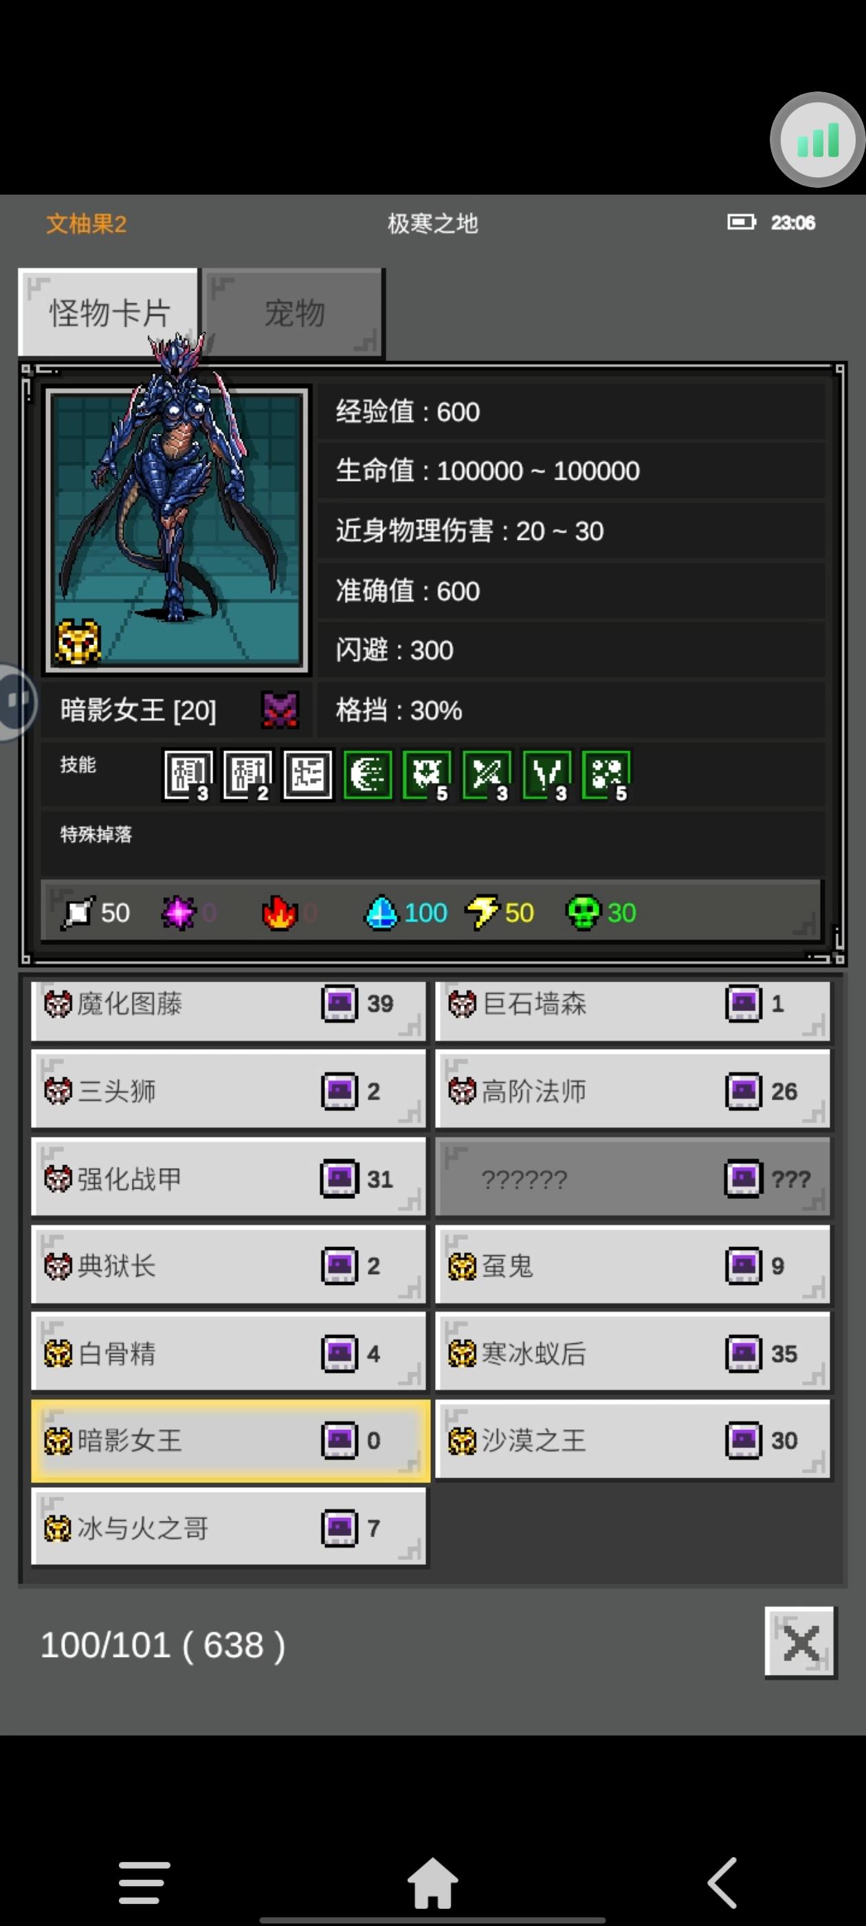This screenshot has width=866, height=1926.
Task: Select the 冰与火之哥 monster card
Action: coord(229,1528)
